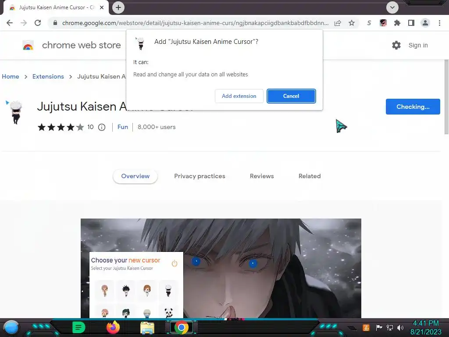Screen dimensions: 449x337
Task: Switch to the Related tab
Action: [310, 176]
